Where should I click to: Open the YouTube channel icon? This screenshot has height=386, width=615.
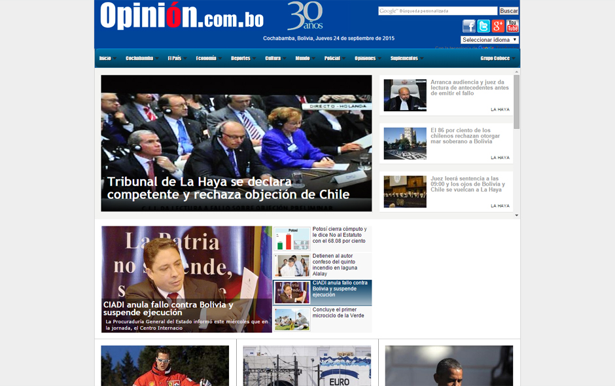512,26
